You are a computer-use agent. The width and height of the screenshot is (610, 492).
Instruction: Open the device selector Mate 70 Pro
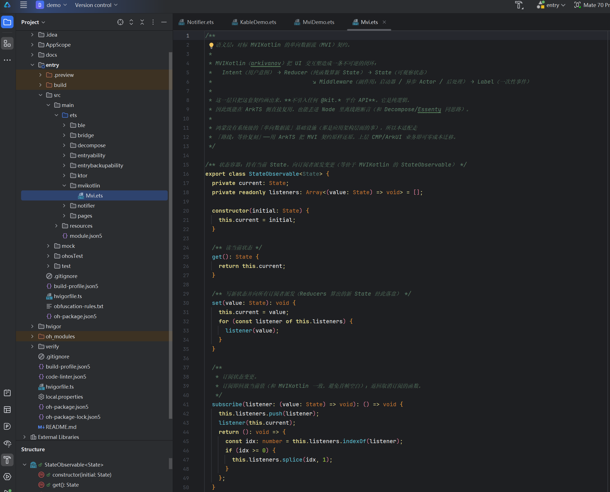(592, 5)
